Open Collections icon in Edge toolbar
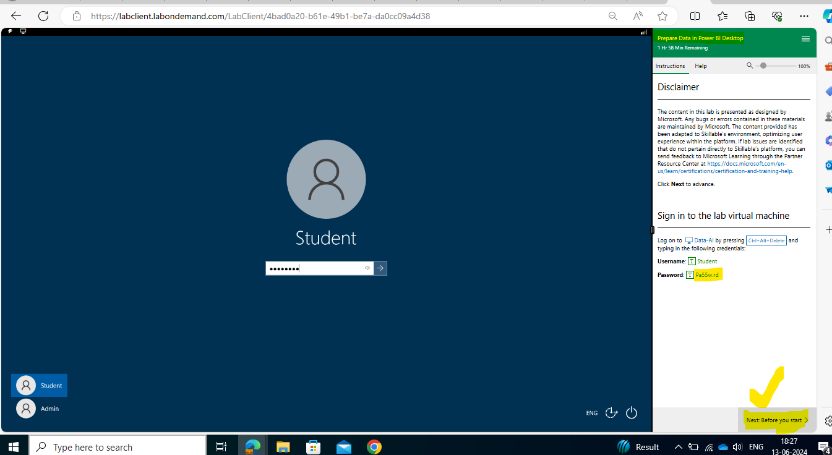Screen dimensions: 832x455 click(750, 16)
